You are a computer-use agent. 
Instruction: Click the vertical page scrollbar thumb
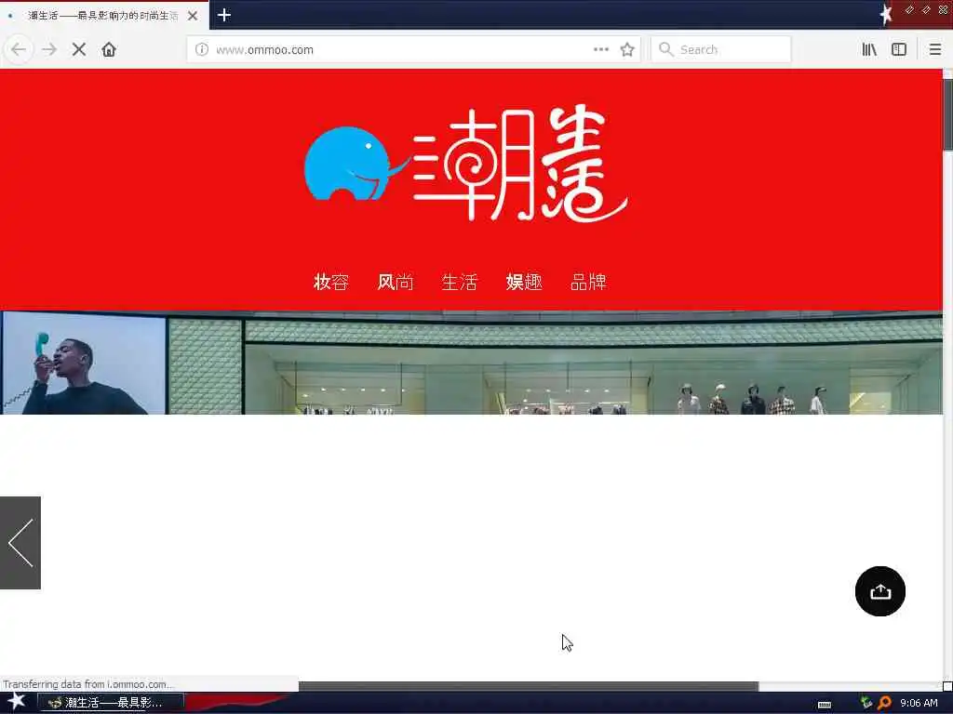pos(947,114)
